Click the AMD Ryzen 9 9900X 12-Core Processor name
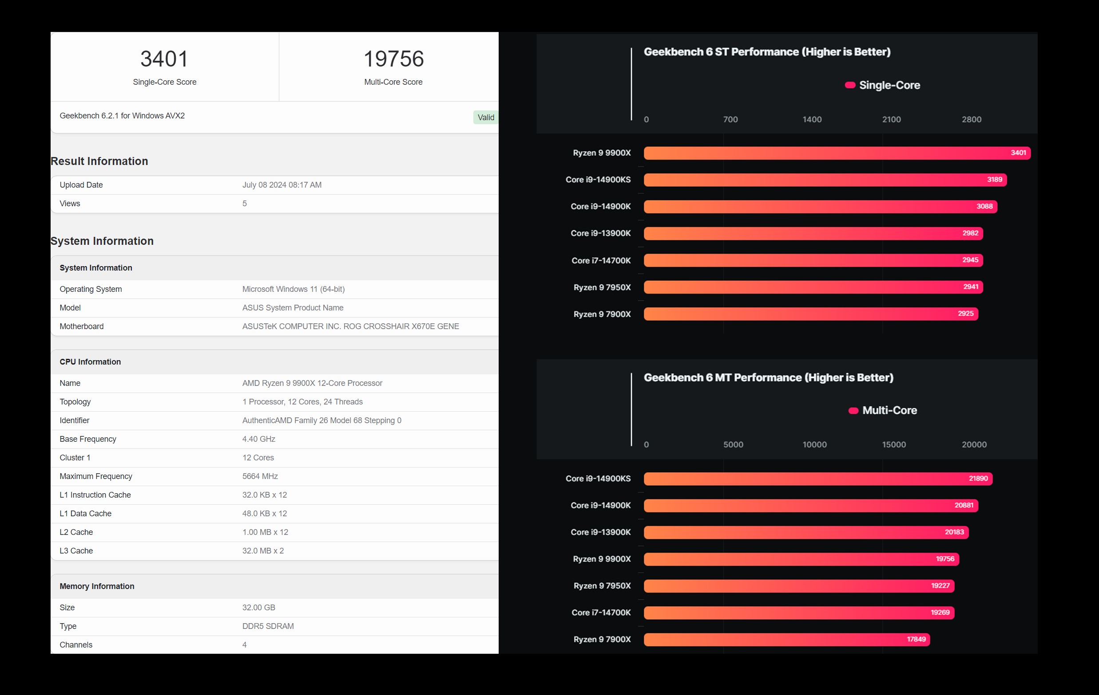 pyautogui.click(x=312, y=383)
